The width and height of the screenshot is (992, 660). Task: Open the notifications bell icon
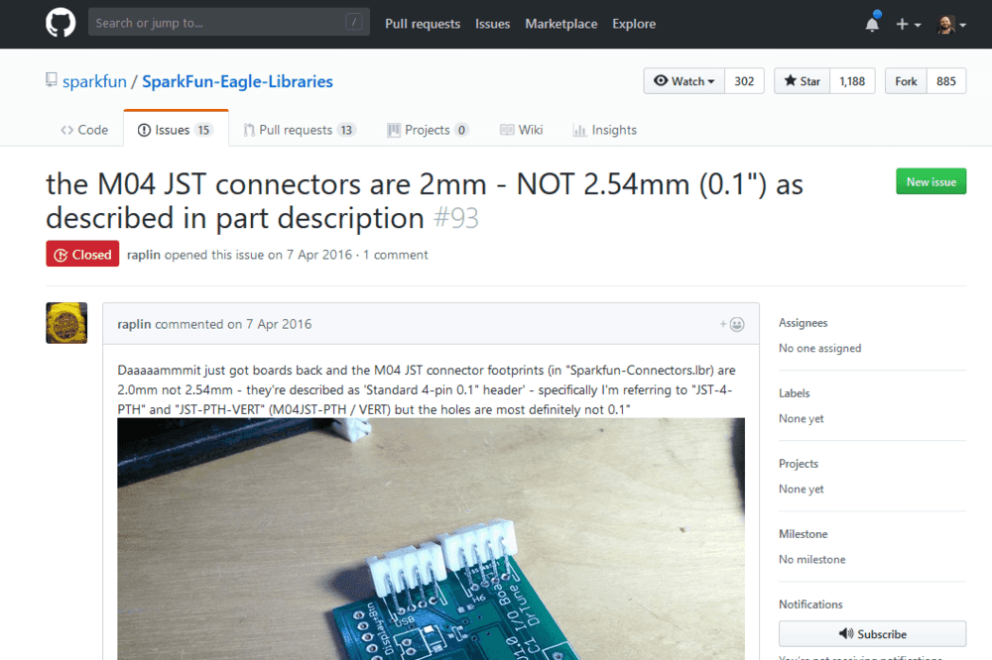tap(872, 24)
